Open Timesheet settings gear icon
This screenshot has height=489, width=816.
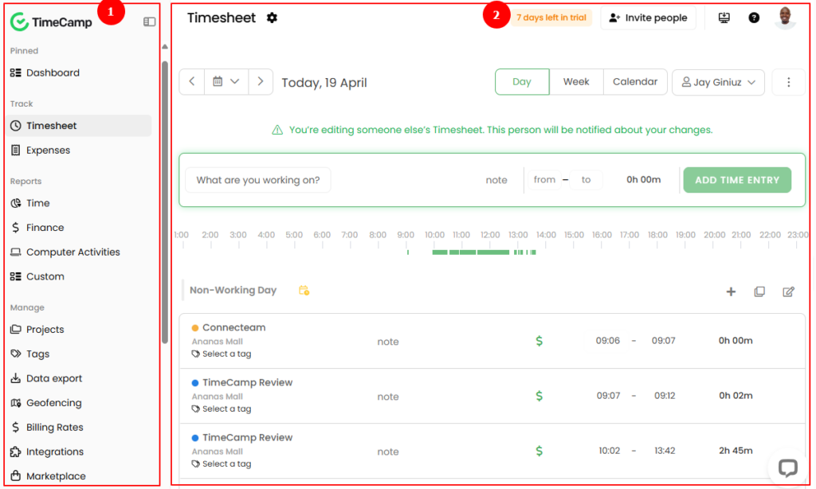pos(272,18)
